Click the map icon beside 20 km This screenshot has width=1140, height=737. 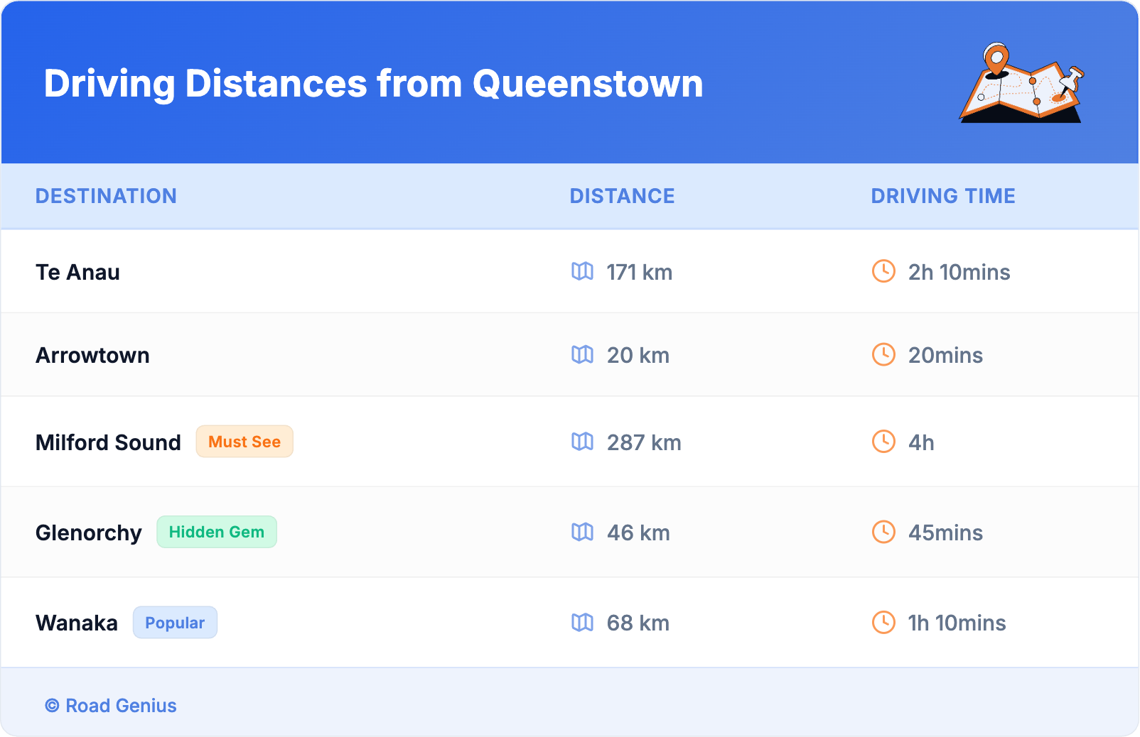[x=582, y=354]
